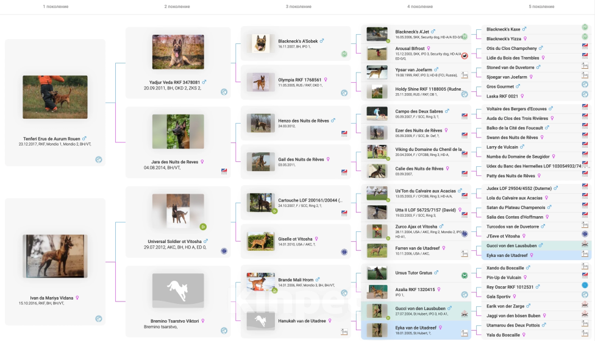Open Brande Mali Hrom profile link
Viewport: 595px width, 341px height.
296,279
